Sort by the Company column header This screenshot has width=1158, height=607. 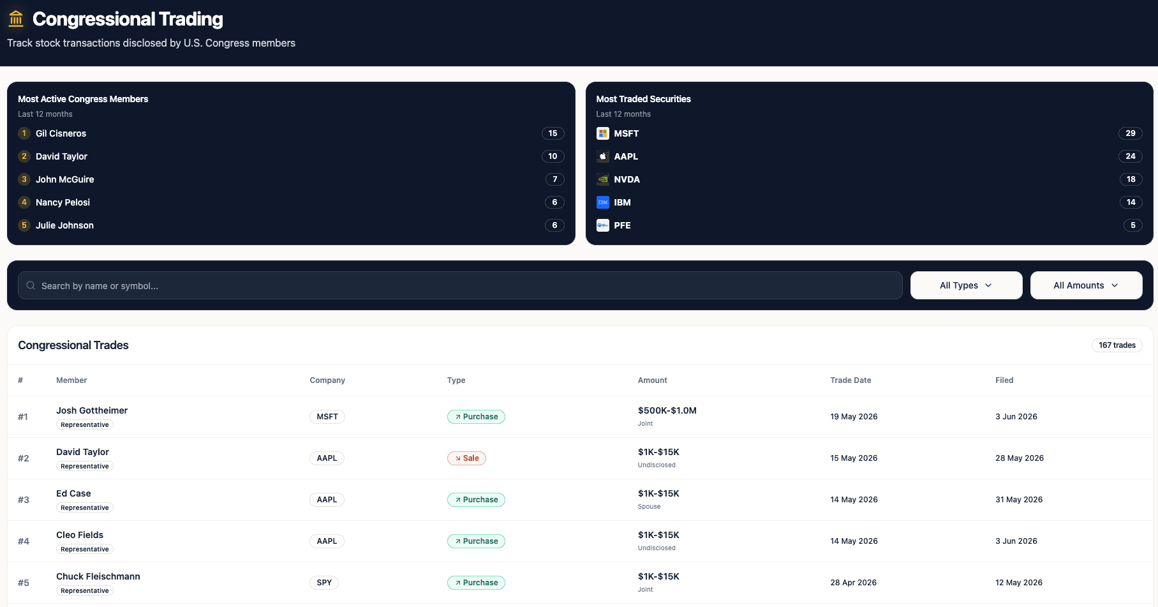pos(327,380)
